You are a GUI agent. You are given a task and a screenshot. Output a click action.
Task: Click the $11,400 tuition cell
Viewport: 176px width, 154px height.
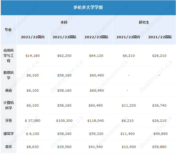point(127,134)
